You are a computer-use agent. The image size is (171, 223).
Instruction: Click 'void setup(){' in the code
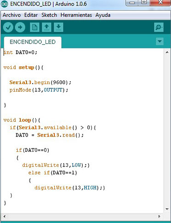[x=23, y=68]
